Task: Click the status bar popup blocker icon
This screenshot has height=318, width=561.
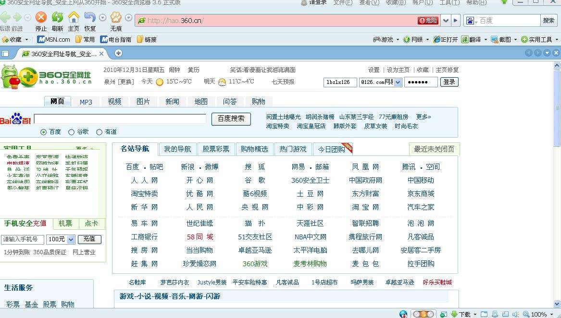Action: [x=443, y=314]
